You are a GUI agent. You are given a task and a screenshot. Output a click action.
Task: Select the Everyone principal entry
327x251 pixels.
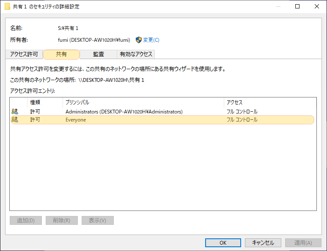click(x=76, y=120)
